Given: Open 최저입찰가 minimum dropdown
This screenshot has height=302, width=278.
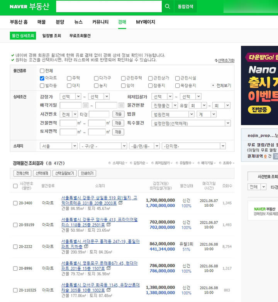Looking at the screenshot, I should [162, 97].
